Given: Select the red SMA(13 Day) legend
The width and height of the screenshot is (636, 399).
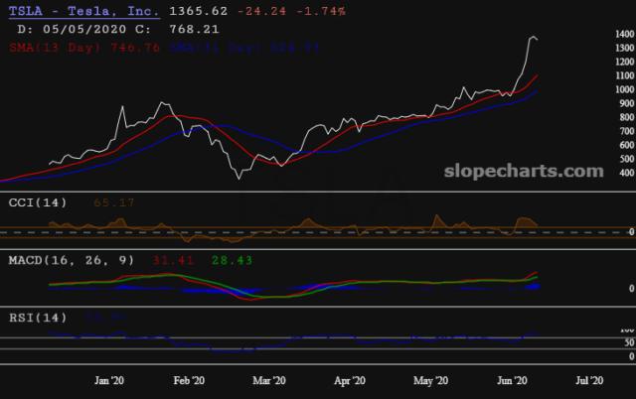Looking at the screenshot, I should click(x=84, y=48).
